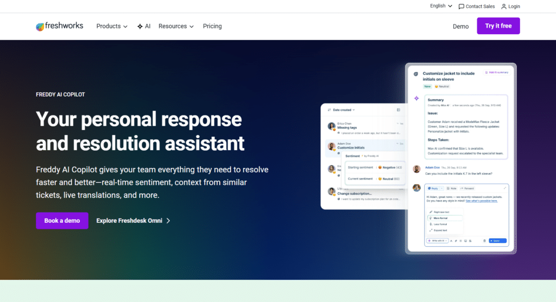Click the Login user profile icon

504,7
